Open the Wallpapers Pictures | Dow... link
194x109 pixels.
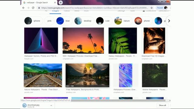pos(125,90)
